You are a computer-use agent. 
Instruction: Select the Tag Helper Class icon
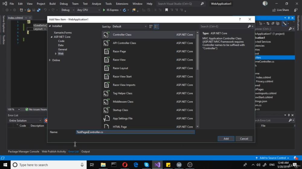click(x=107, y=93)
